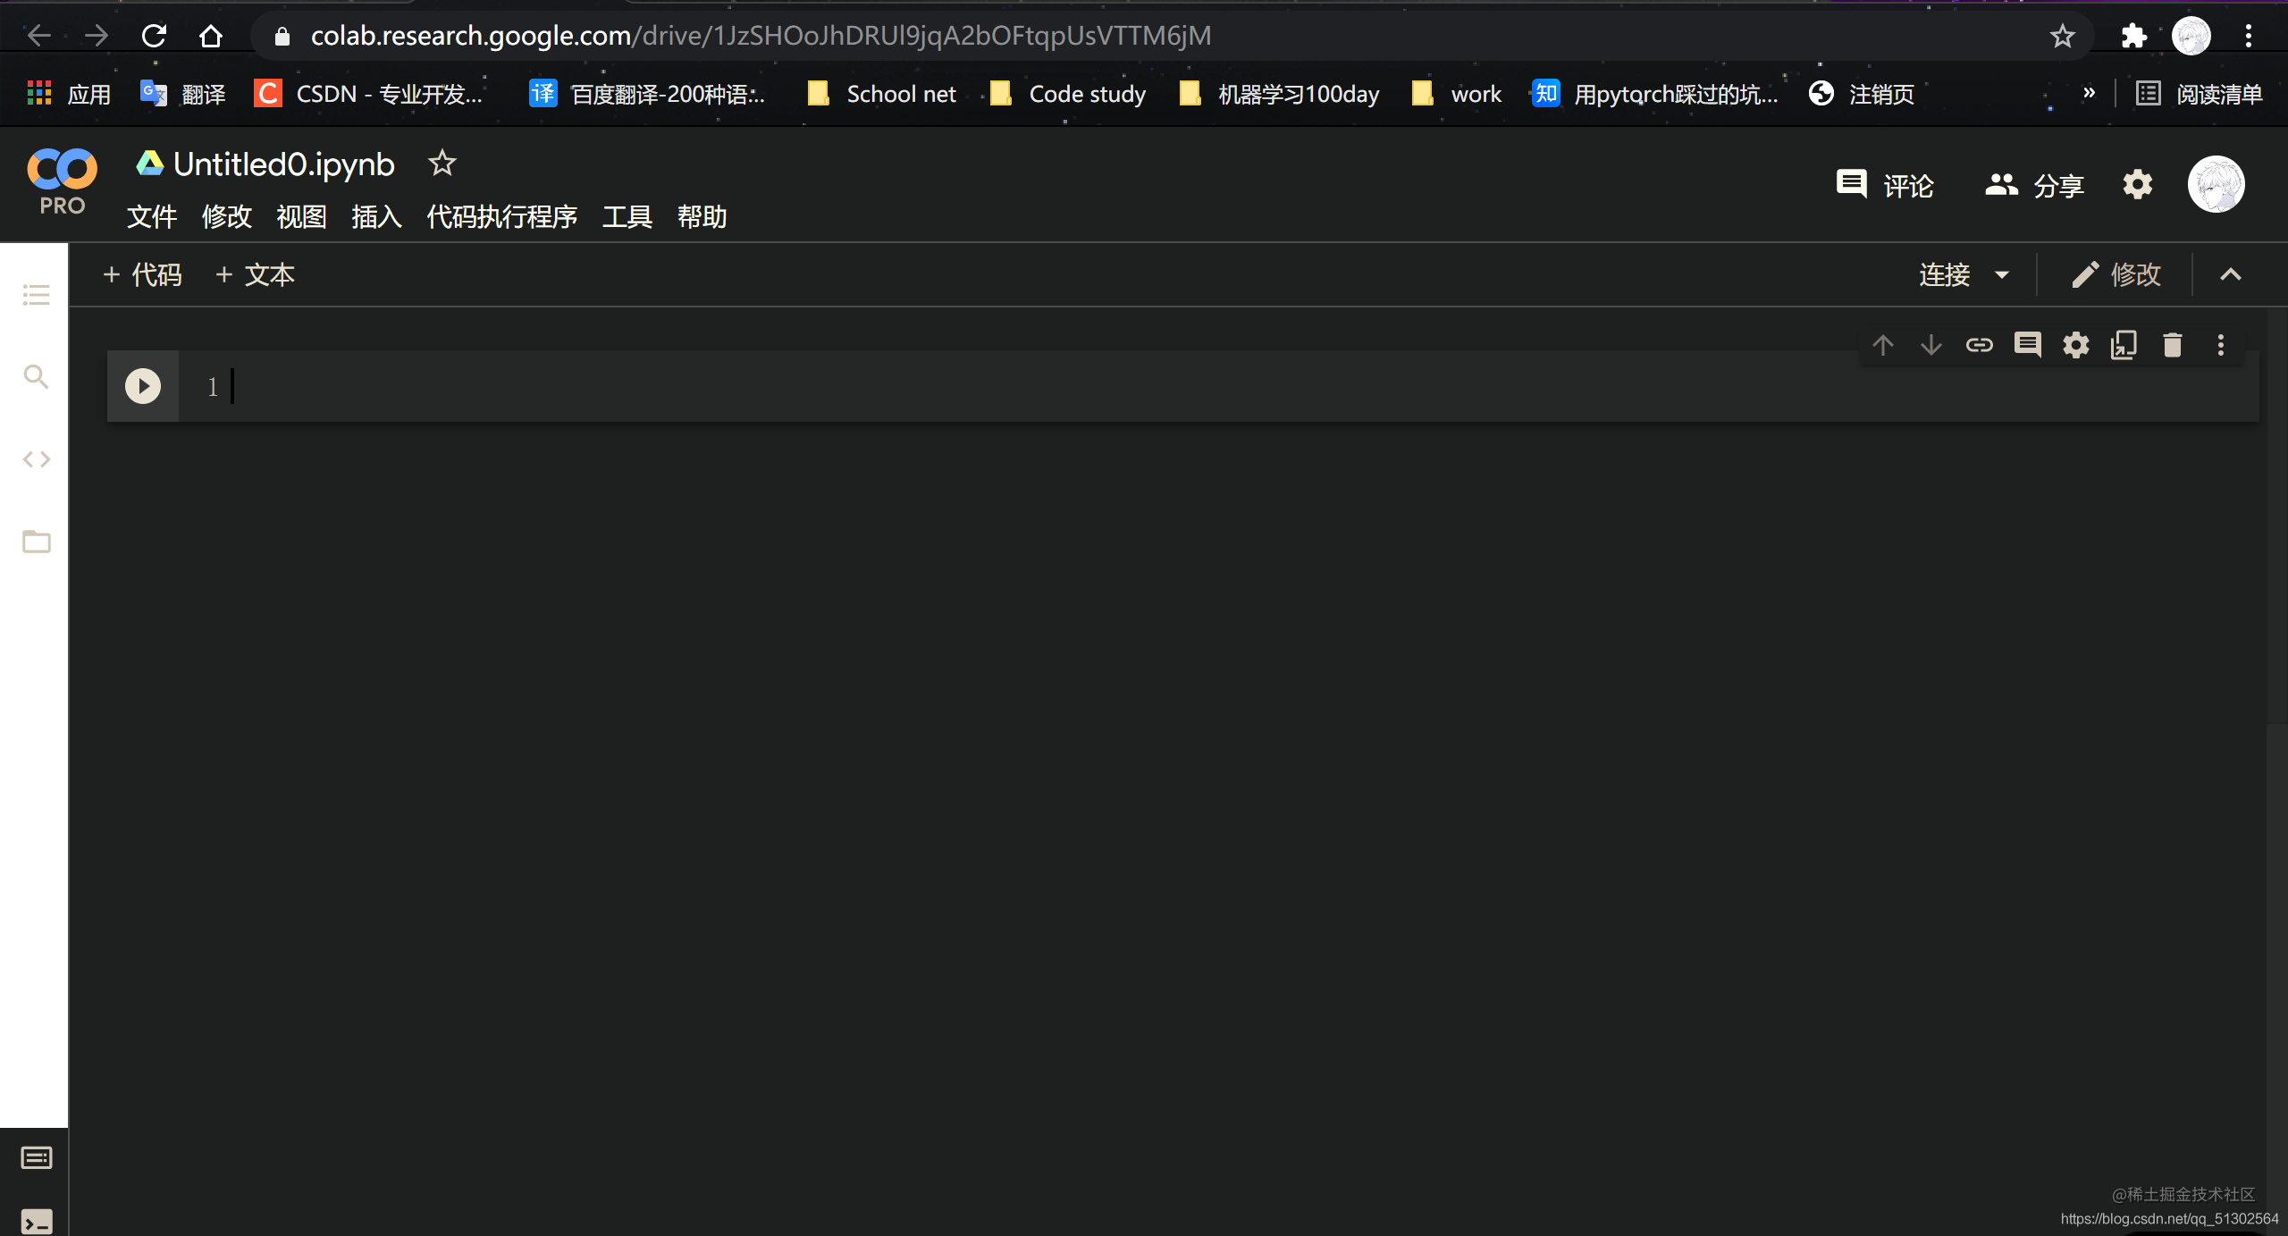Screen dimensions: 2288x1236
Task: Open the find and replace search icon
Action: [36, 376]
